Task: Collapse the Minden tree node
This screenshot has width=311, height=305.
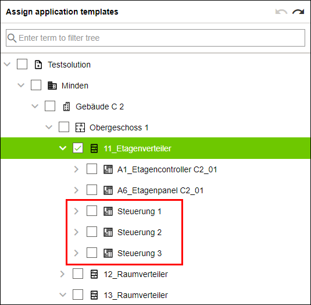Action: pyautogui.click(x=21, y=86)
